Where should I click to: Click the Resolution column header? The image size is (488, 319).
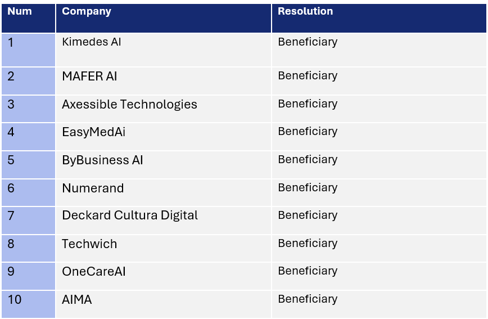click(305, 11)
